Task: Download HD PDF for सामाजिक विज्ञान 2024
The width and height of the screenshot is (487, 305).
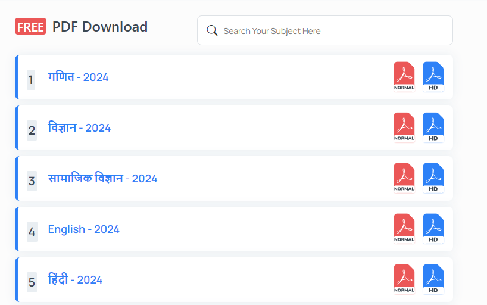Action: [433, 178]
